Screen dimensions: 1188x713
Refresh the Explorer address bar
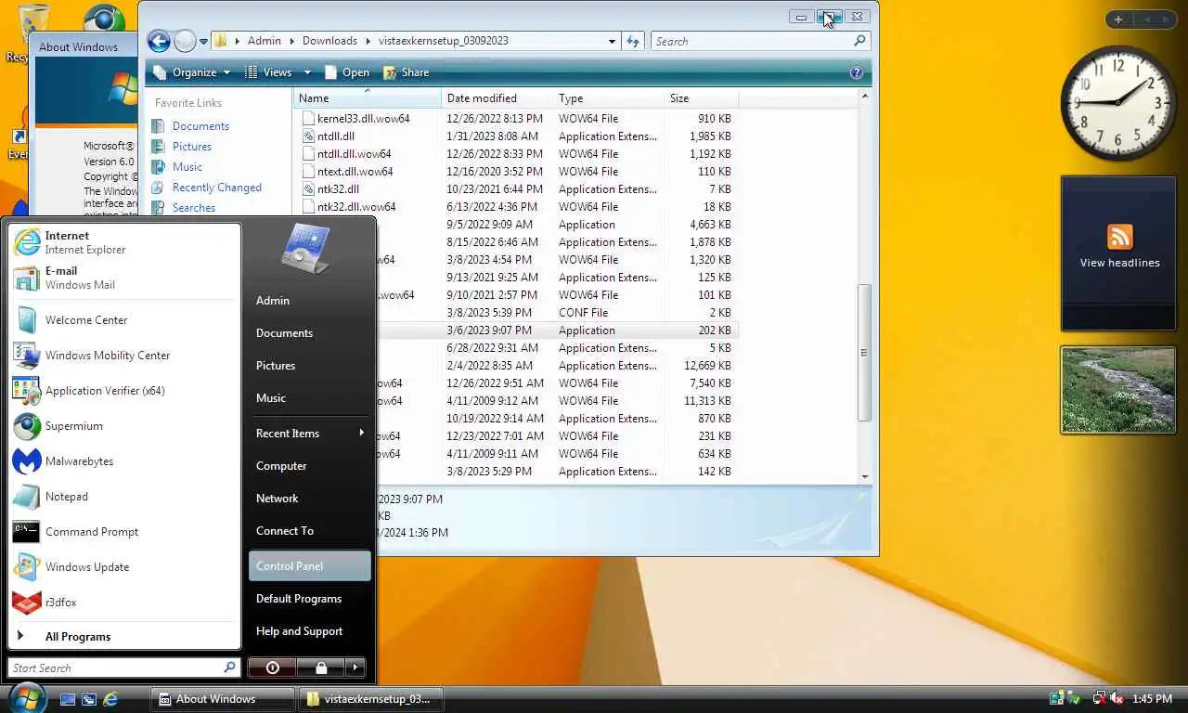[x=633, y=41]
